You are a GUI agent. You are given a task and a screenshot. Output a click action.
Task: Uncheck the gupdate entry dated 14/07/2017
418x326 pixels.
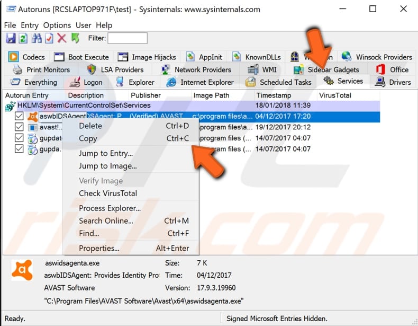(19, 138)
